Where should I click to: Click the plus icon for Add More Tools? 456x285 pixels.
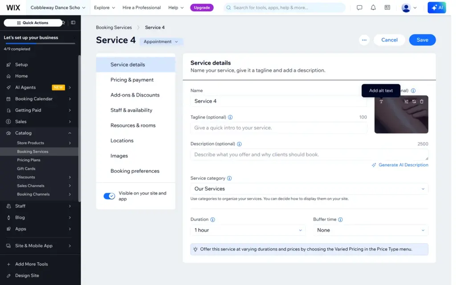click(x=8, y=265)
